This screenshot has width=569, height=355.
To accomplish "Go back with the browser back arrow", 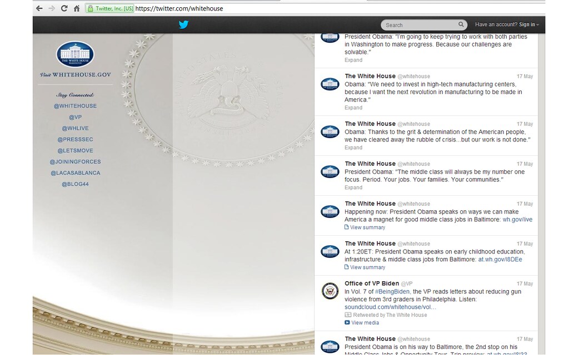I will [39, 8].
